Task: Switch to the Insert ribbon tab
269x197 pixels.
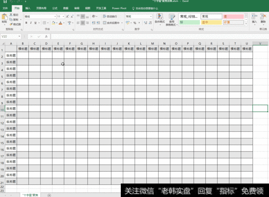Action: pos(28,8)
